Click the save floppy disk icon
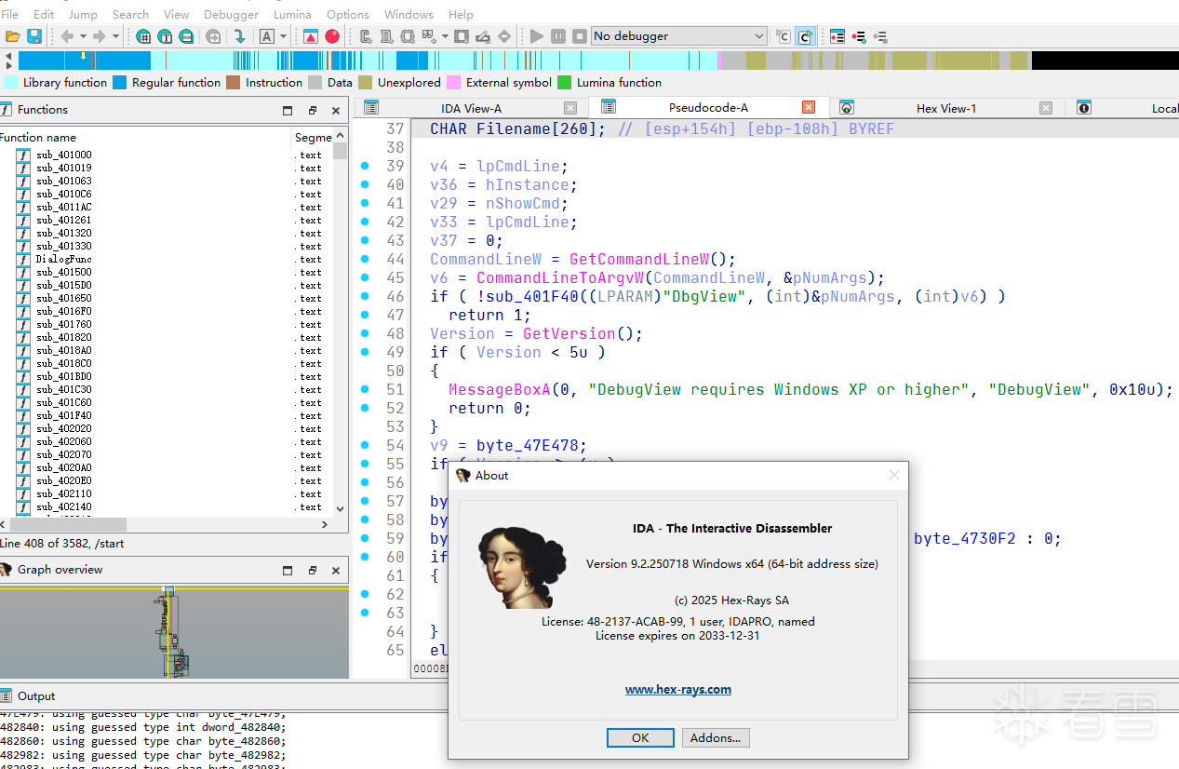The height and width of the screenshot is (769, 1179). coord(34,36)
